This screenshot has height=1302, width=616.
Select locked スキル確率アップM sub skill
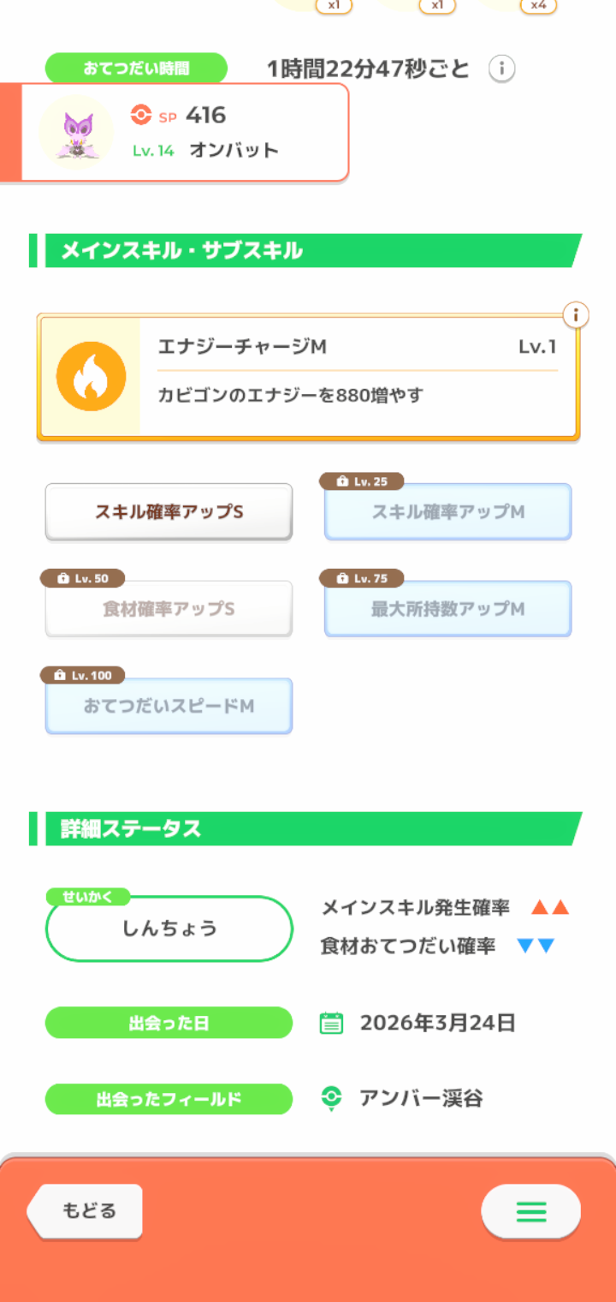coord(447,512)
